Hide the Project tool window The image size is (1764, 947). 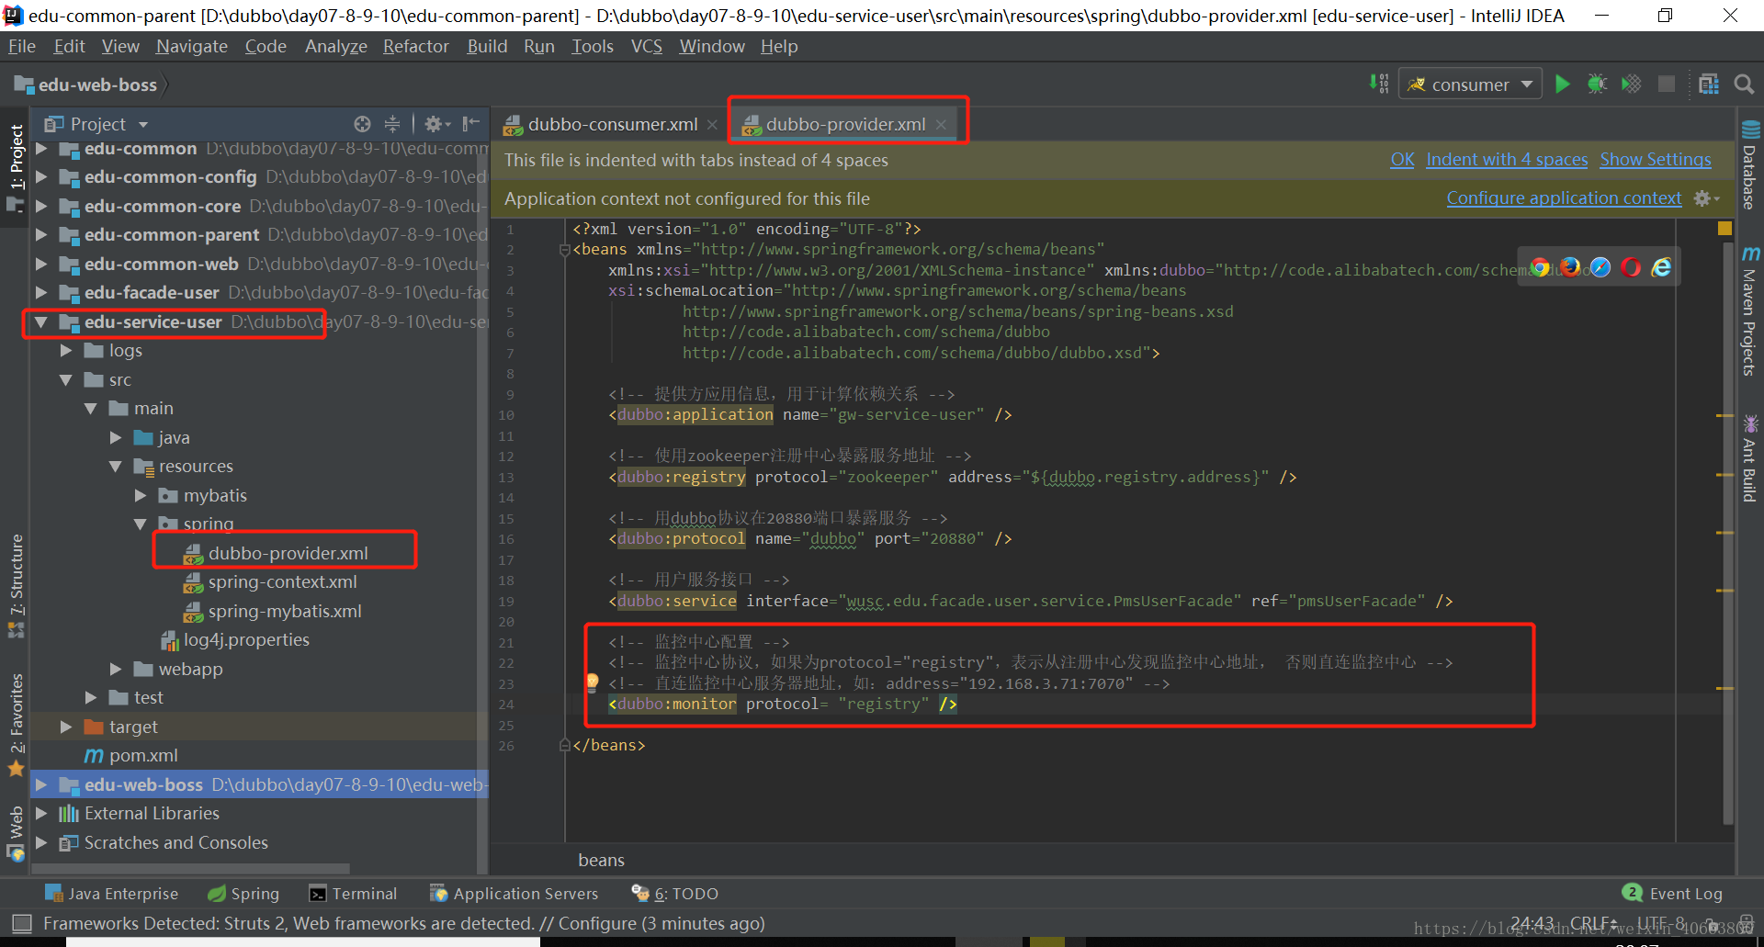tap(471, 124)
